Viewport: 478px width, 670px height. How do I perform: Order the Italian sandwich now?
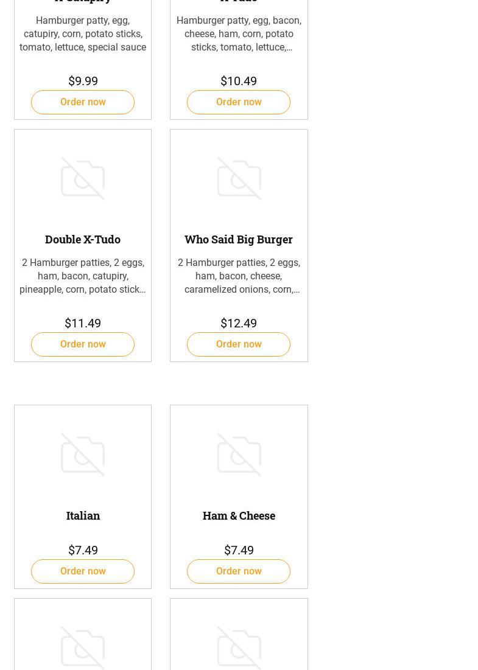83,571
